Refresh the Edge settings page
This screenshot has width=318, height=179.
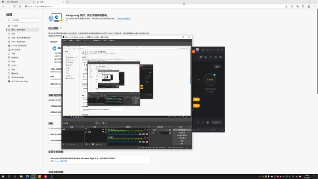coord(14,6)
